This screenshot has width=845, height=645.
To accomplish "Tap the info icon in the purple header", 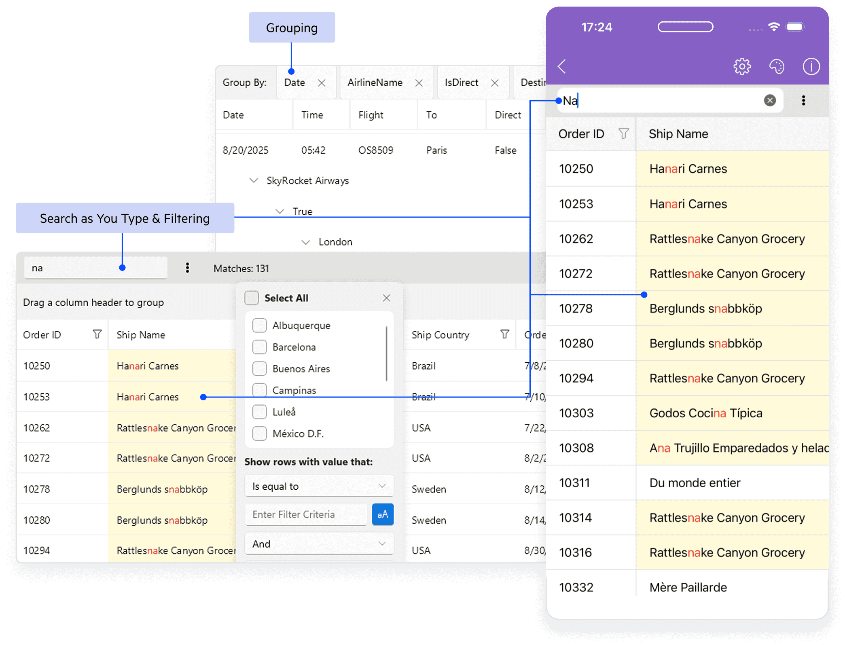I will point(811,66).
